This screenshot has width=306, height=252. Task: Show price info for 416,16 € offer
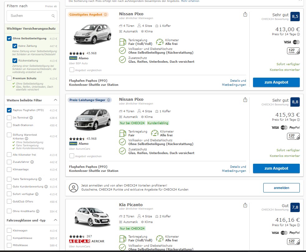pos(299,225)
